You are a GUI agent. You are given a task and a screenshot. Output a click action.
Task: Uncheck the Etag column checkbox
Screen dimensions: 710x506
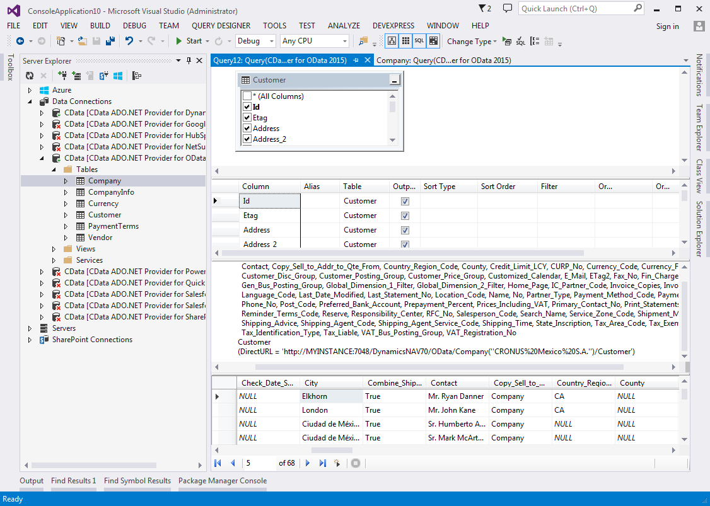coord(247,118)
